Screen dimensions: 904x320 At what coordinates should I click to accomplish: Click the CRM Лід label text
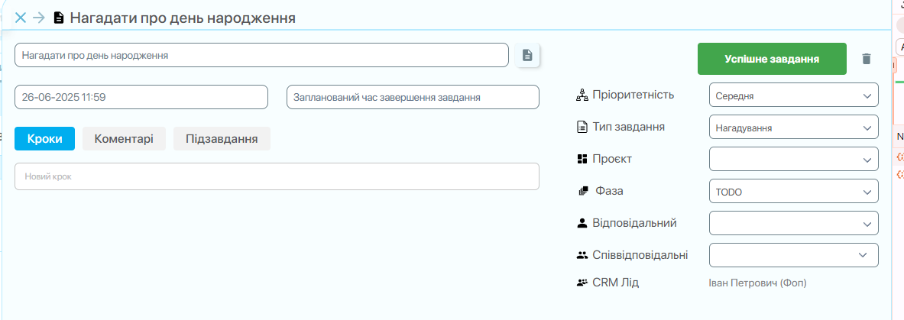coord(616,283)
